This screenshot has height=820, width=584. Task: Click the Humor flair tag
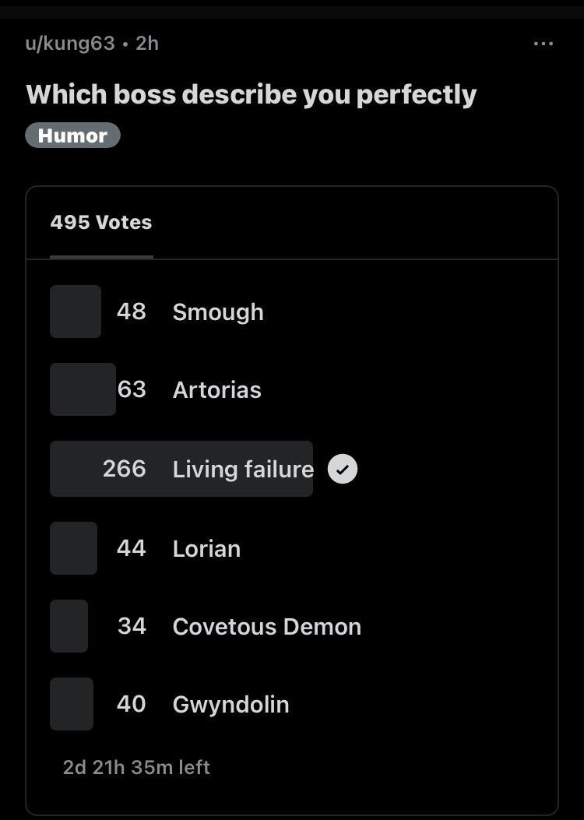point(72,135)
